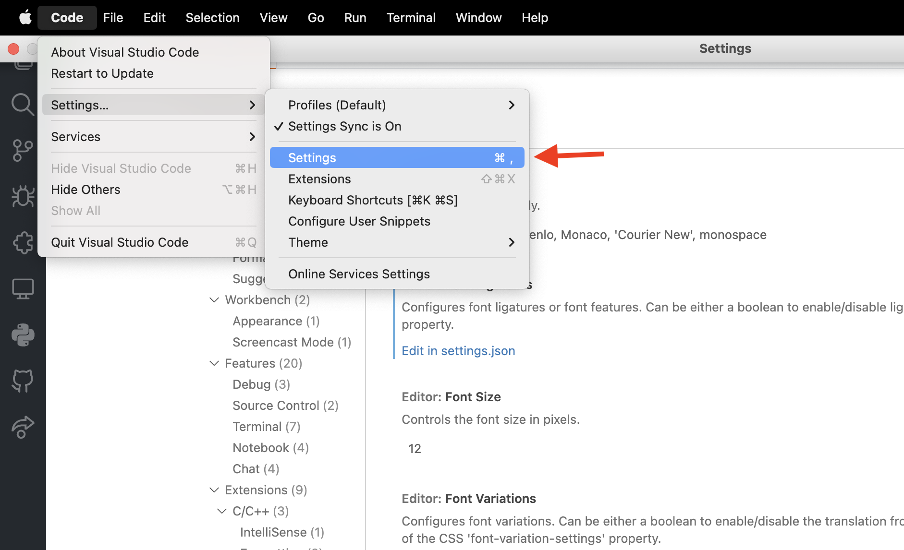The height and width of the screenshot is (550, 904).
Task: Expand Profiles (Default) submenu
Action: (x=397, y=105)
